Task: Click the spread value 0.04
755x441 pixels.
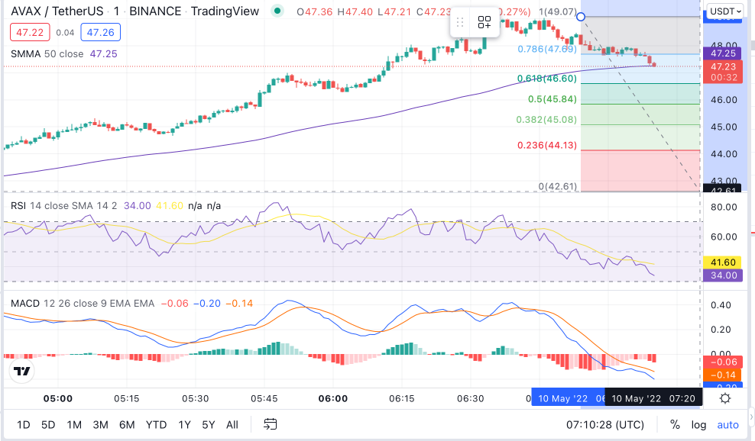Action: [65, 33]
